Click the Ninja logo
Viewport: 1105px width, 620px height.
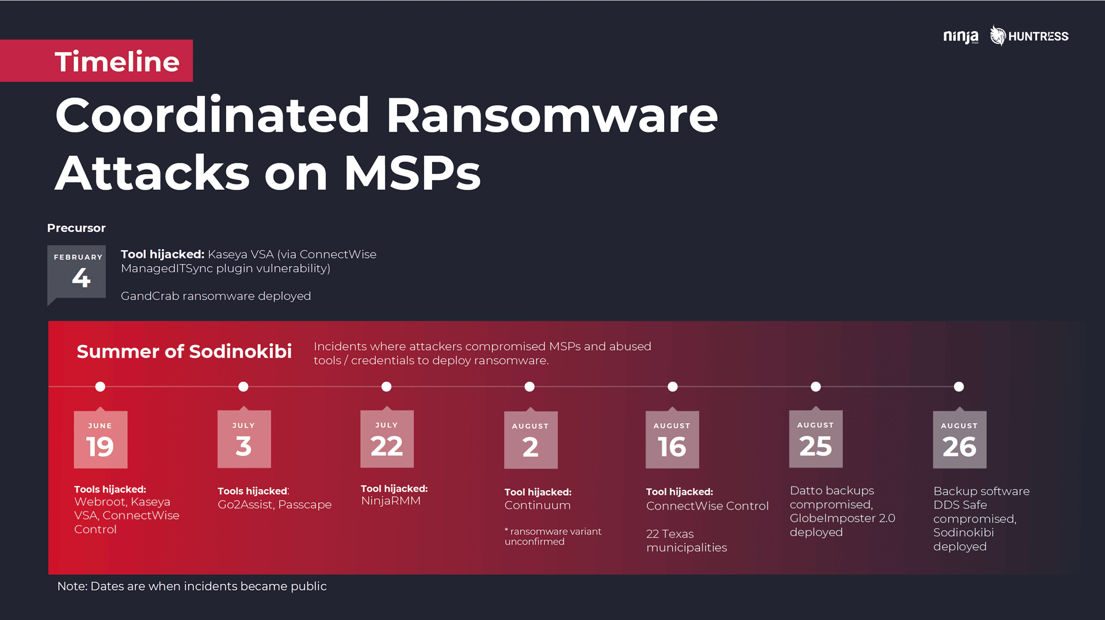(961, 37)
